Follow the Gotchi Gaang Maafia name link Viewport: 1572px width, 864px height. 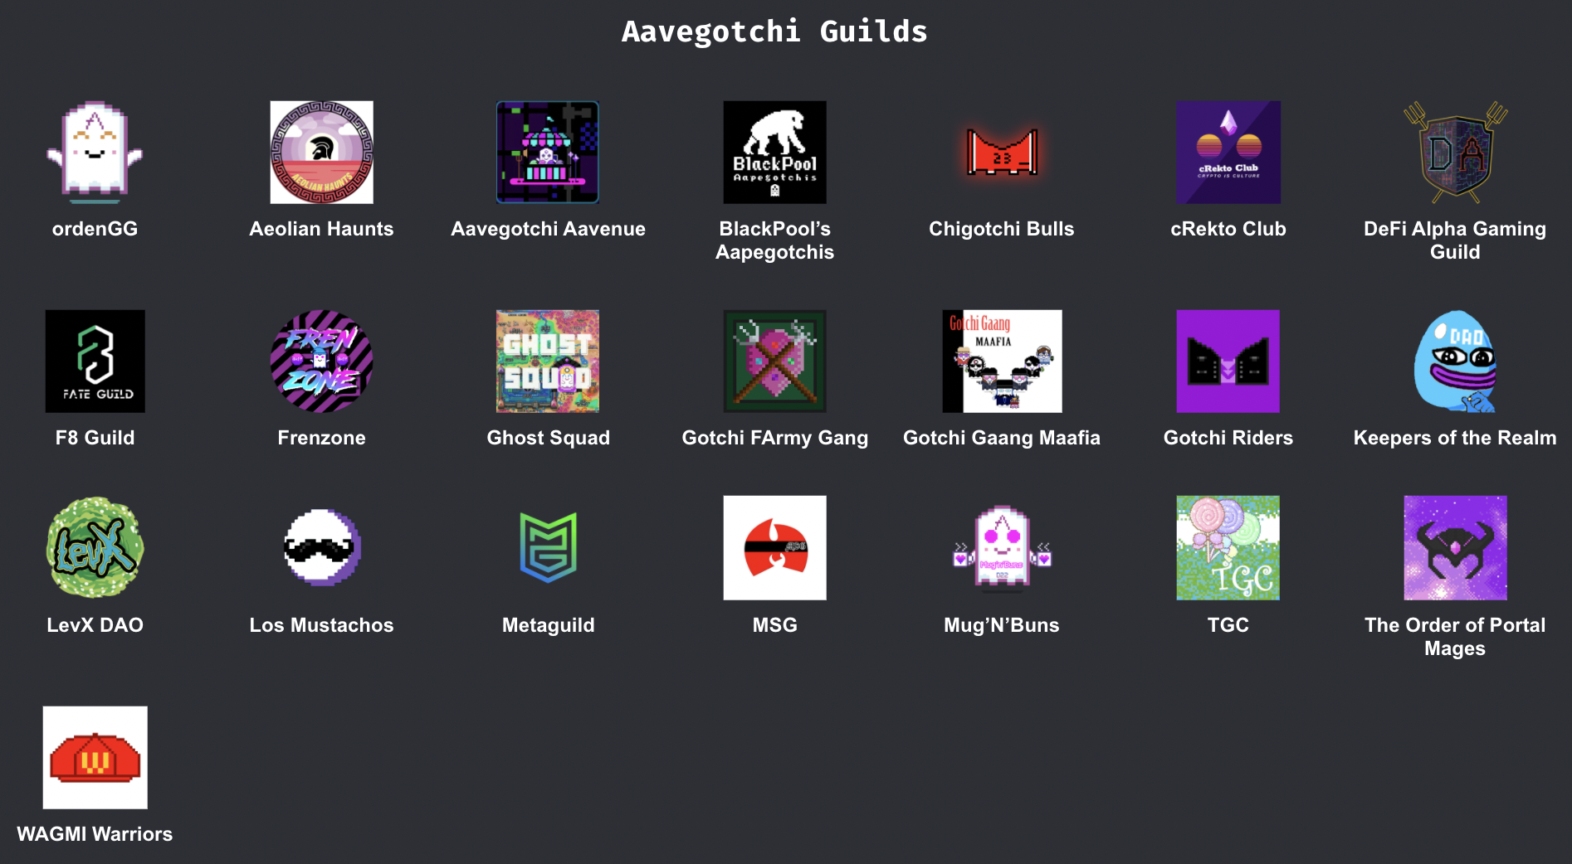click(x=1002, y=438)
